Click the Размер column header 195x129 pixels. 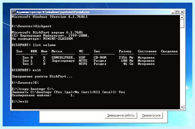(125, 51)
